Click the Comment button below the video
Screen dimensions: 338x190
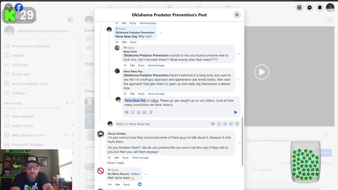(x=262, y=170)
